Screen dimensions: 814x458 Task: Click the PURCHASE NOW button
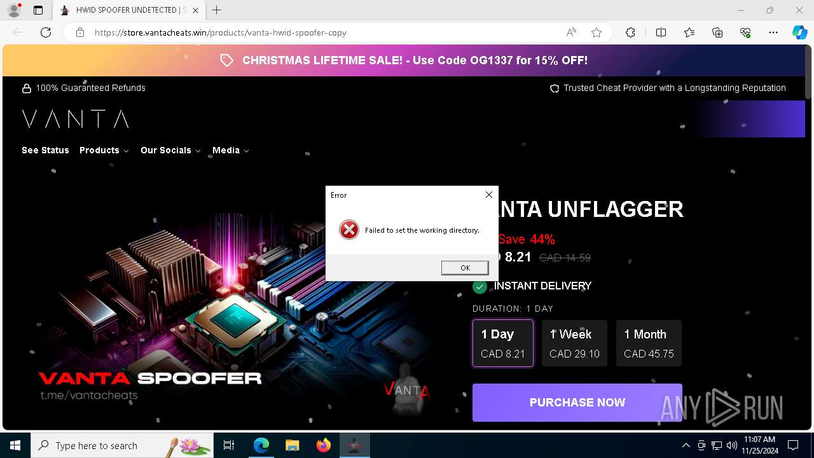pos(577,402)
